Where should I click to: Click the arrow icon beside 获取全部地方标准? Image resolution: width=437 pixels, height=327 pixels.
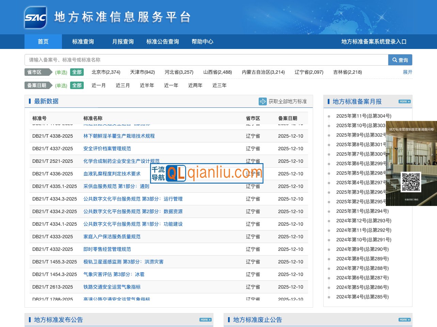(262, 101)
